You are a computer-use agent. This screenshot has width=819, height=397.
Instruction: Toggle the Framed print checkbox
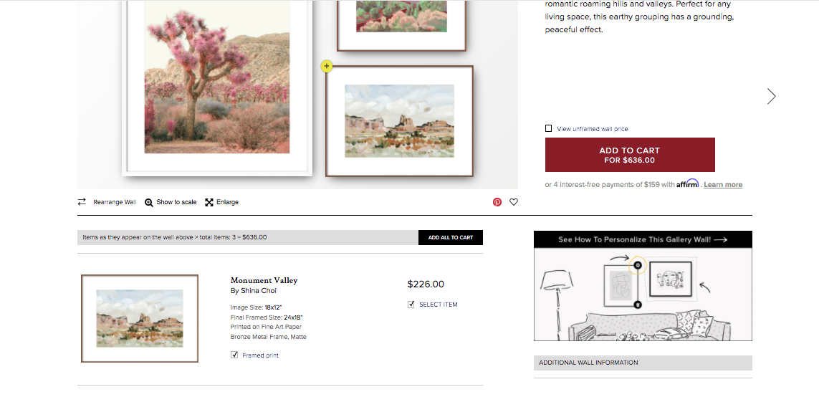point(234,355)
